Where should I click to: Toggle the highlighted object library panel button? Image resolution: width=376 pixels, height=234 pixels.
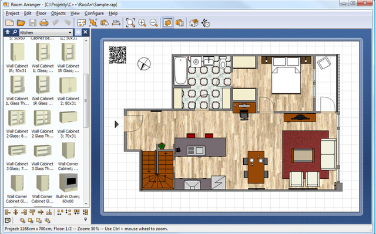click(168, 23)
